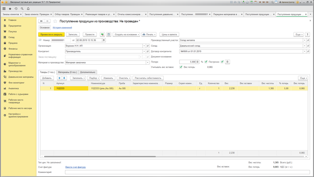Toggle the Потери percent checkbox
The width and height of the screenshot is (314, 177).
(x=206, y=62)
